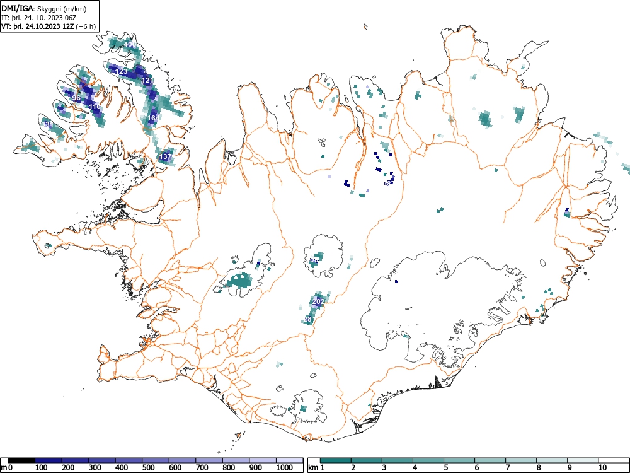The image size is (630, 473).
Task: Click the '28' visibility value on the map
Action: [x=308, y=319]
